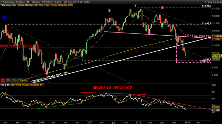This screenshot has height=124, width=222.
Task: Click the 9 000 price axis label
Action: [215, 75]
